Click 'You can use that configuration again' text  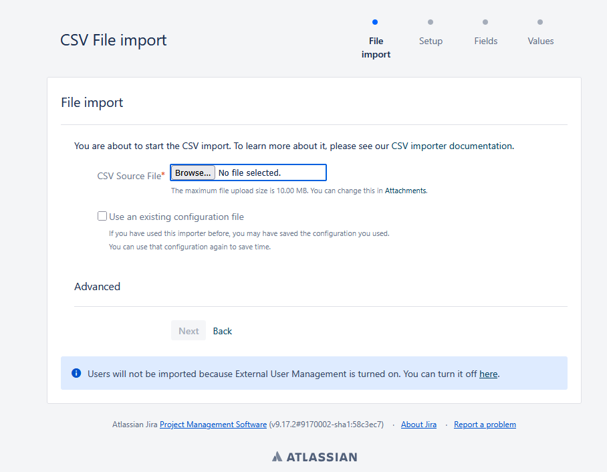click(x=190, y=247)
